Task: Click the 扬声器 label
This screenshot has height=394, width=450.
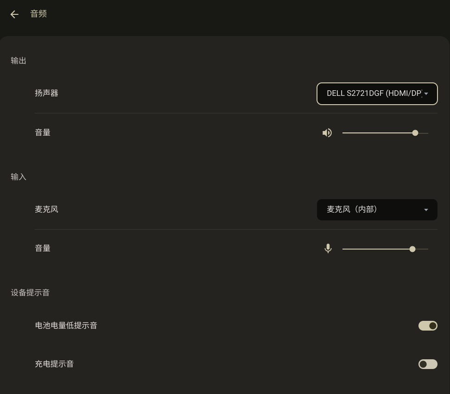Action: (x=46, y=93)
